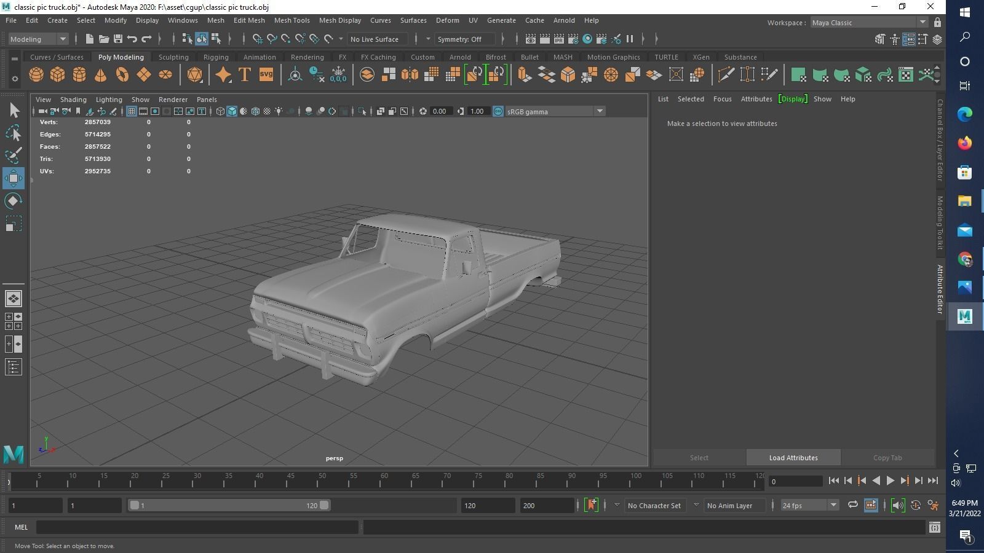Toggle the viewport grid display

tap(132, 111)
